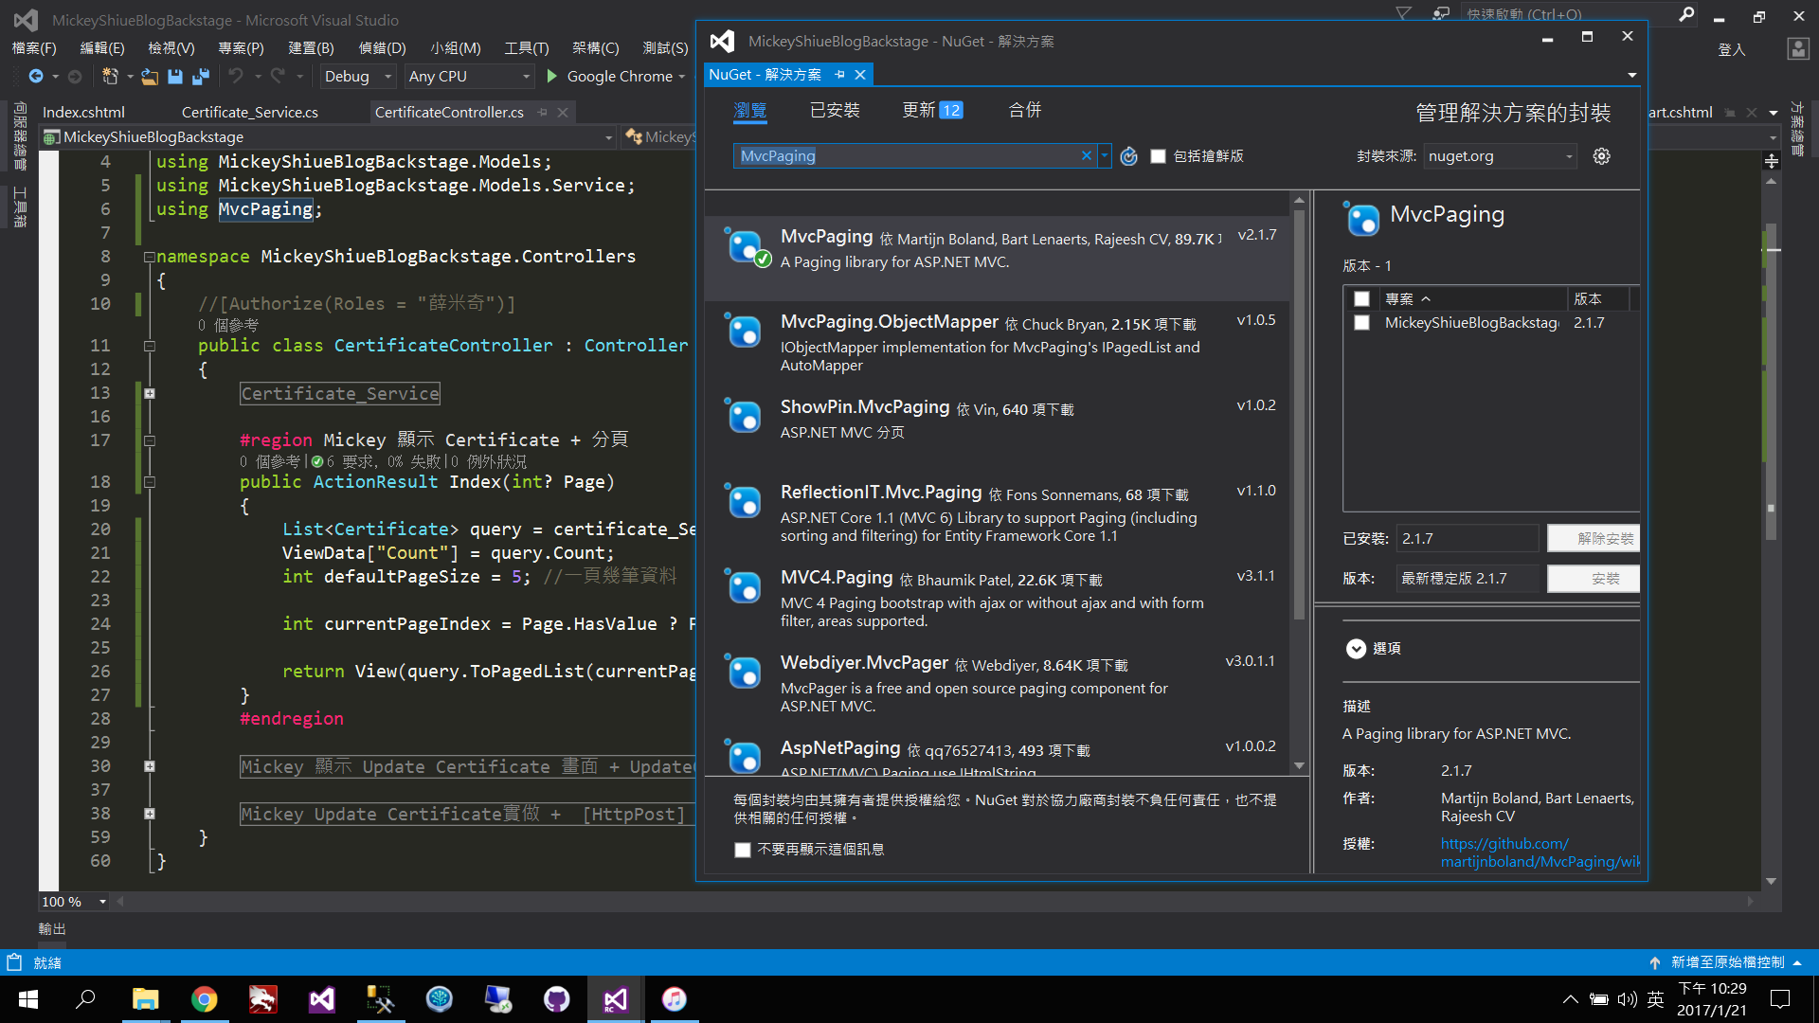Close the NuGet solution tab
1819x1023 pixels.
[860, 75]
